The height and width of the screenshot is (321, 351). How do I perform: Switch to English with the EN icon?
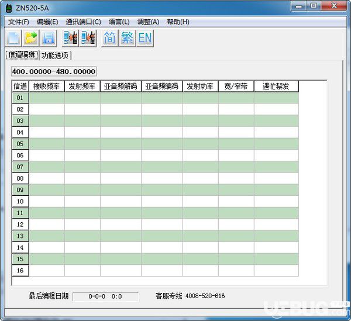point(145,38)
